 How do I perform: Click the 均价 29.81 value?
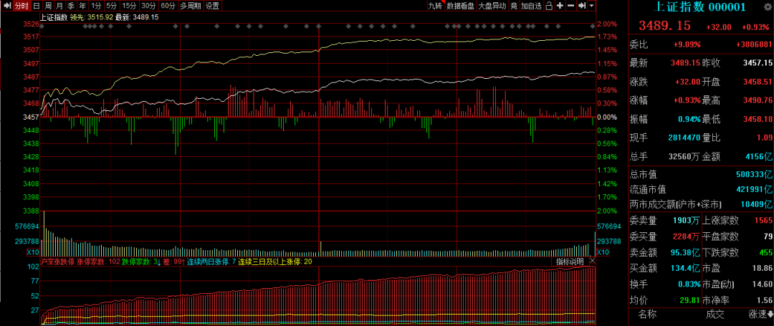(691, 300)
